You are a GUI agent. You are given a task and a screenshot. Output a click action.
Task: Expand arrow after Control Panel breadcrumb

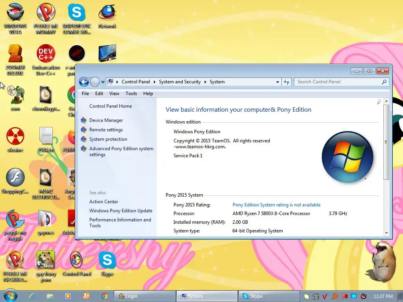point(154,82)
